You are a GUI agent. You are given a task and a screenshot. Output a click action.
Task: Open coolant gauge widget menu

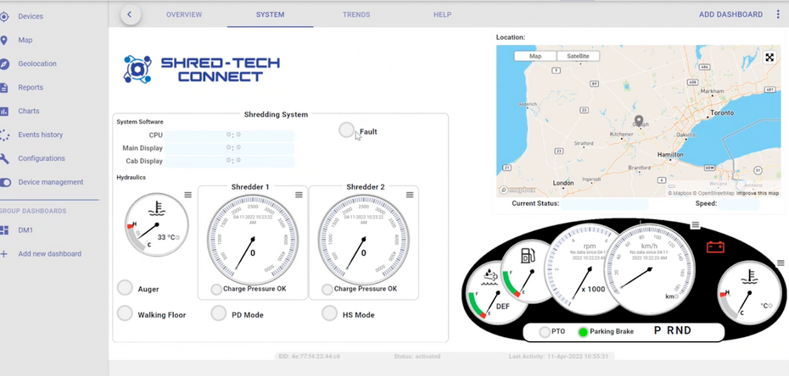(781, 263)
